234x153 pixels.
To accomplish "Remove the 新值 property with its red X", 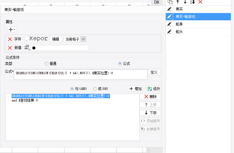I will point(10,48).
